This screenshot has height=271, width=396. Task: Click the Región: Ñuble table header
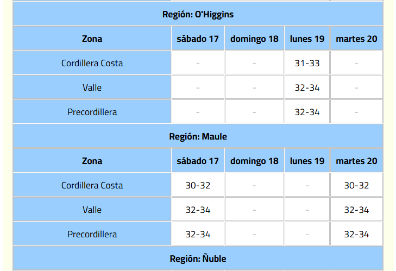198,259
